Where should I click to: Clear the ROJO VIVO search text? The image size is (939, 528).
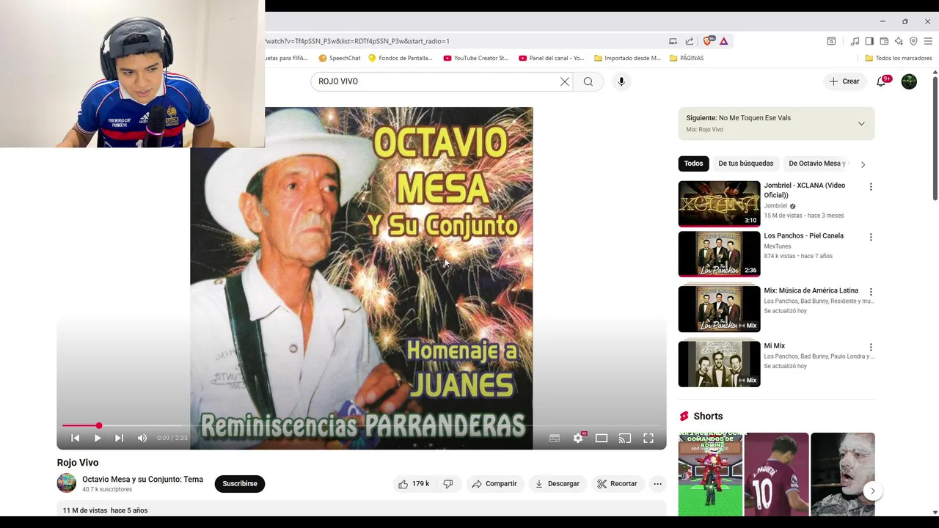pyautogui.click(x=565, y=81)
